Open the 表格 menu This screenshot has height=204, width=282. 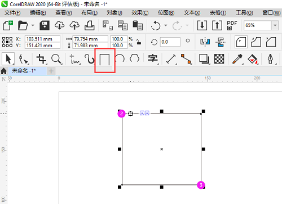tap(218, 13)
